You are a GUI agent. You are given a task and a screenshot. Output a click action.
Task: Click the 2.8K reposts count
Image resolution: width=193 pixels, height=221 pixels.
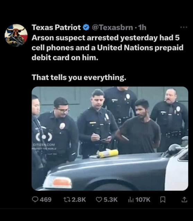[x=79, y=200]
